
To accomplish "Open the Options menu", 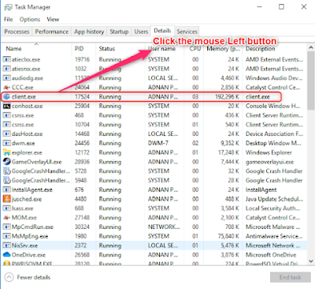I will (30, 20).
